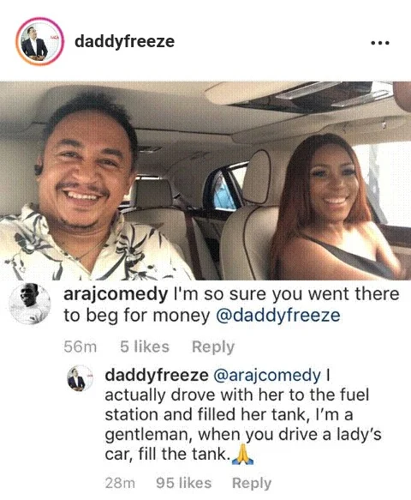Viewport: 411px width, 500px height.
Task: View the 95 likes on the daddyfreeze reply
Action: (x=184, y=483)
